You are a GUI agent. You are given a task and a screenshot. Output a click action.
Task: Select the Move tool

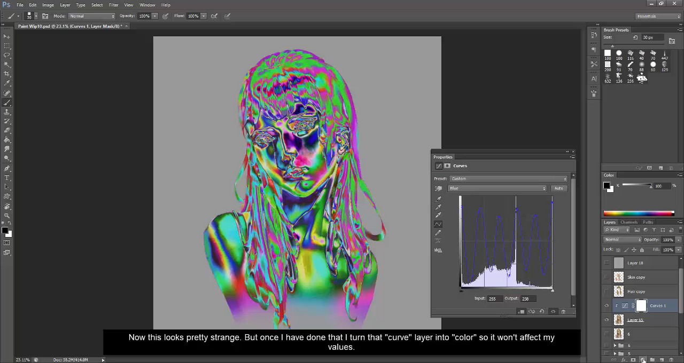[x=7, y=36]
